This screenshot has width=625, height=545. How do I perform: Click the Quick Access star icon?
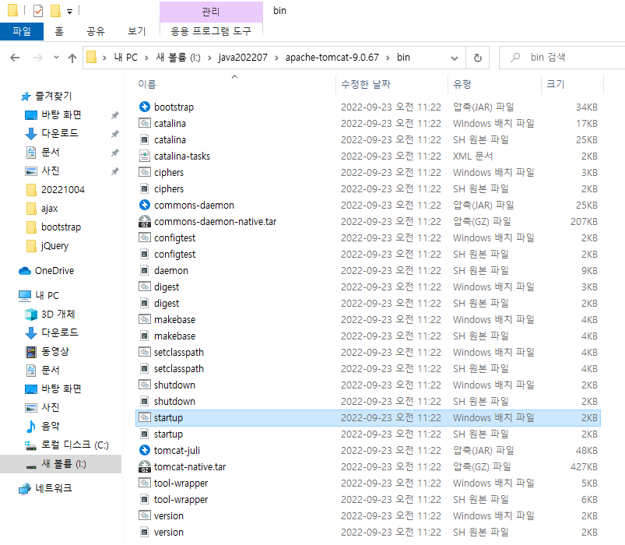pyautogui.click(x=26, y=96)
